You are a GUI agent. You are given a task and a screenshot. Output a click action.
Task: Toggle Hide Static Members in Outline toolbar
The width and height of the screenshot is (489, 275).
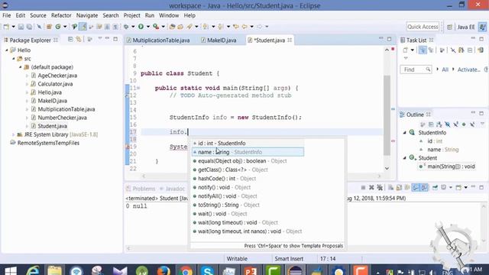click(455, 125)
